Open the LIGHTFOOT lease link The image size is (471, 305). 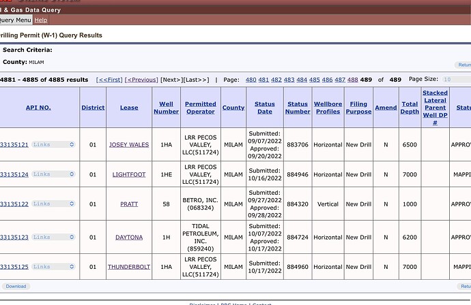pos(129,174)
